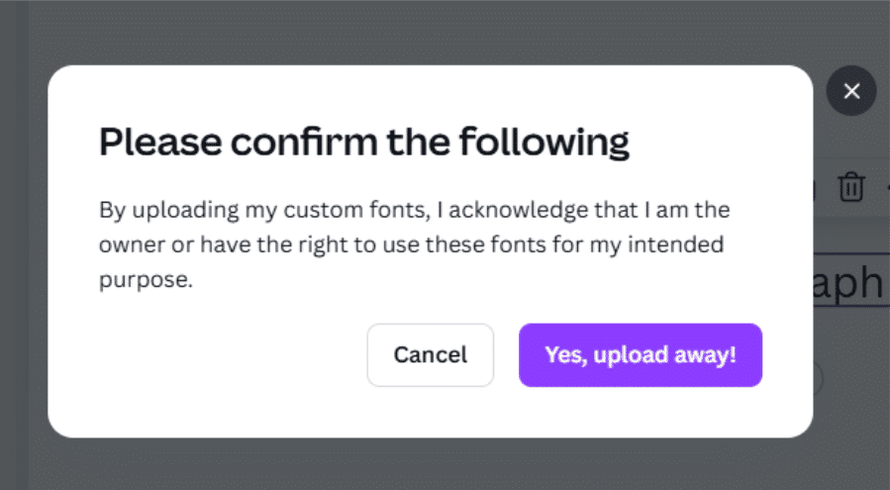Click the underlined "aph" text behind the dialog
The width and height of the screenshot is (890, 490).
coord(849,282)
